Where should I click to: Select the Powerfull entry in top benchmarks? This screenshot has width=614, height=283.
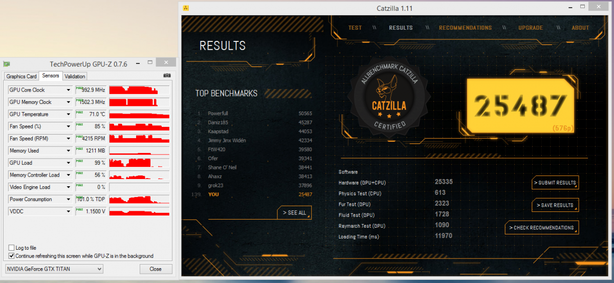point(254,113)
